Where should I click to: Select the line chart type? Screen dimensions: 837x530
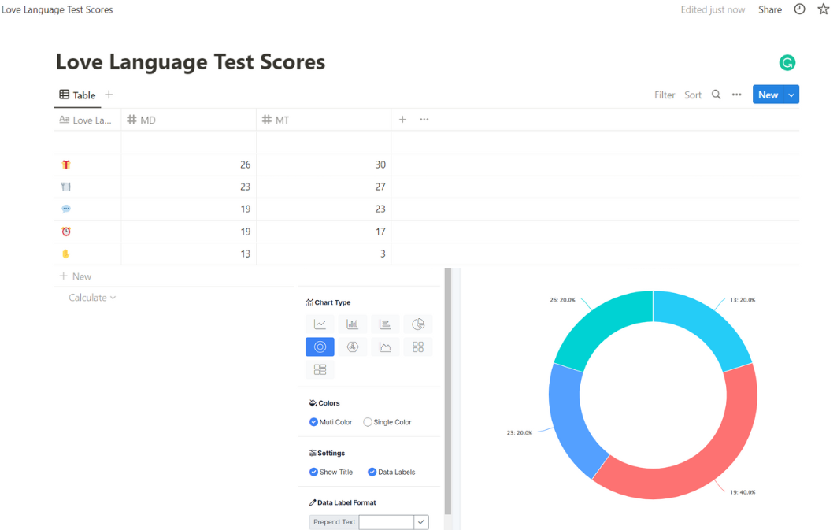pos(320,324)
